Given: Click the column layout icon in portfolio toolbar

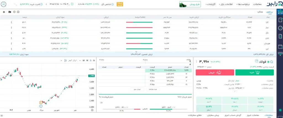Looking at the screenshot, I should (18, 12).
